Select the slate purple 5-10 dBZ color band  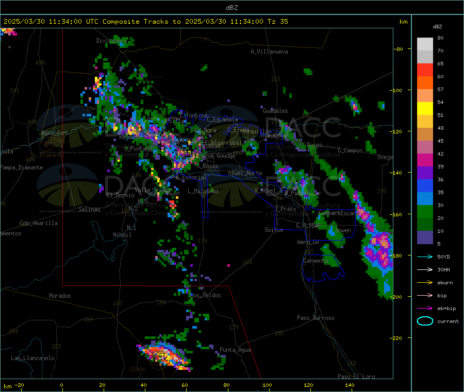coord(425,237)
